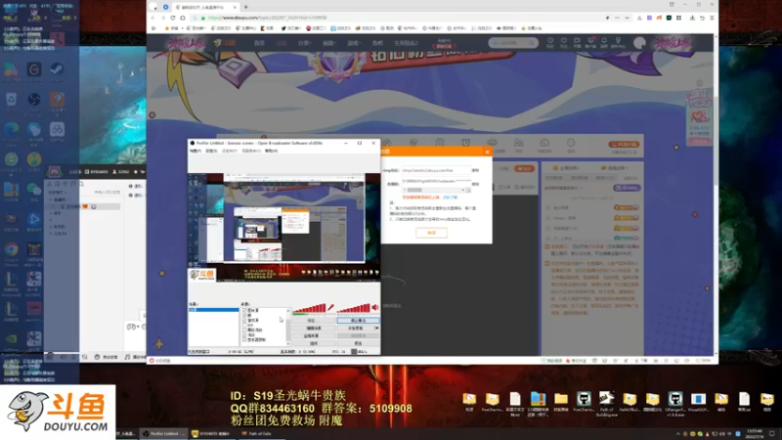Expand the 视频 dropdown in the Douyu navigation

coord(328,43)
